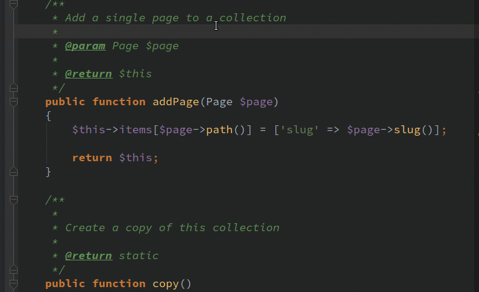
Task: Click the Page type hint in addPage signature
Action: pos(219,102)
